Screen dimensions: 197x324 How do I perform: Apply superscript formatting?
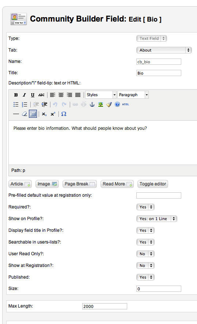tap(53, 114)
